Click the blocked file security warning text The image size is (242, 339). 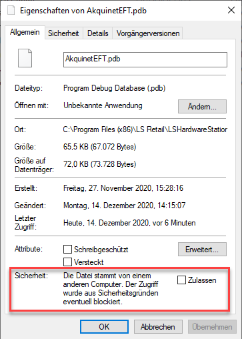point(111,289)
